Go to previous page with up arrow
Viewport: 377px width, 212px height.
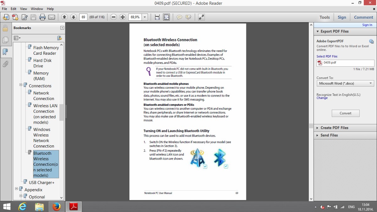click(64, 17)
